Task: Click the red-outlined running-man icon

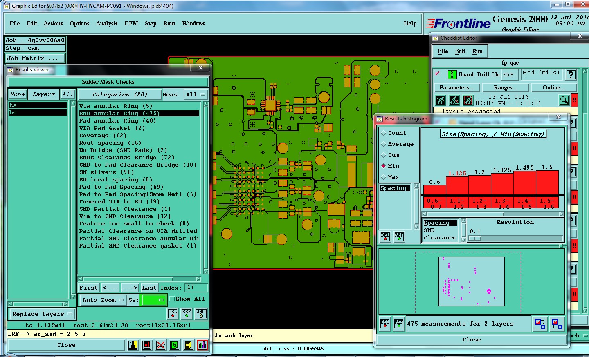Action: tap(468, 100)
